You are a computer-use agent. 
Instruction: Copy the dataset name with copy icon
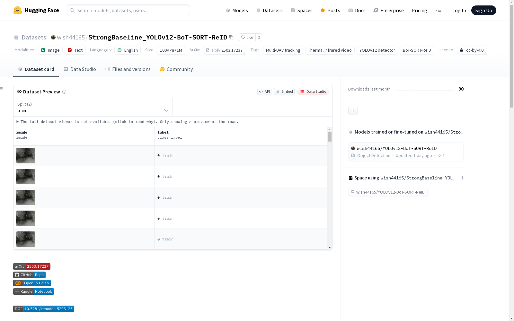pos(231,37)
